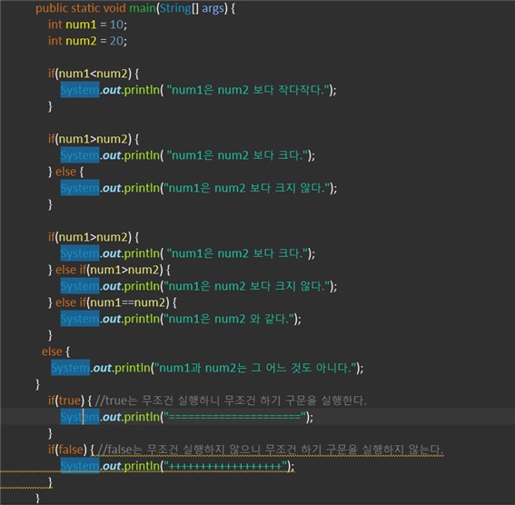The image size is (515, 505).
Task: Click the comment '//true는 무조건 실행하니...'
Action: click(231, 401)
